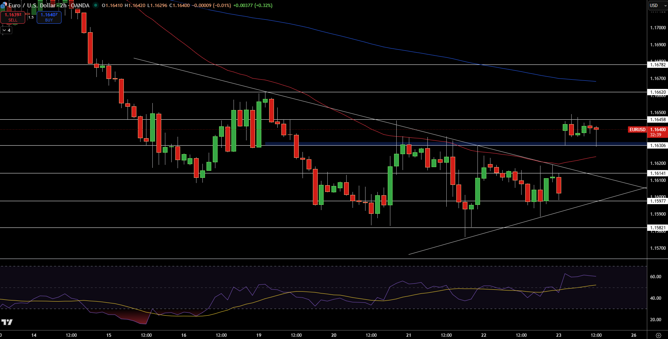Screen dimensions: 668x339
Task: Select the 1.16306 horizontal line price label
Action: click(x=658, y=146)
